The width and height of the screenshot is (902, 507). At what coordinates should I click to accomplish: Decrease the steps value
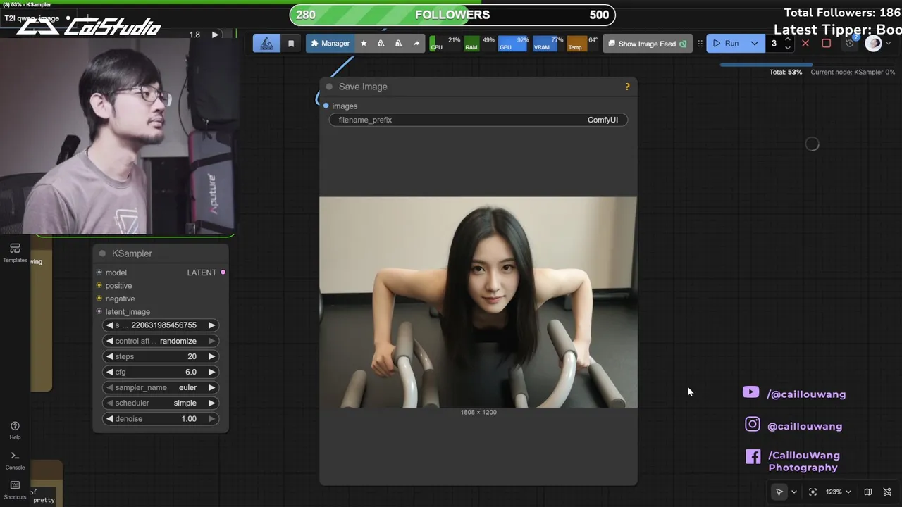[x=109, y=356]
